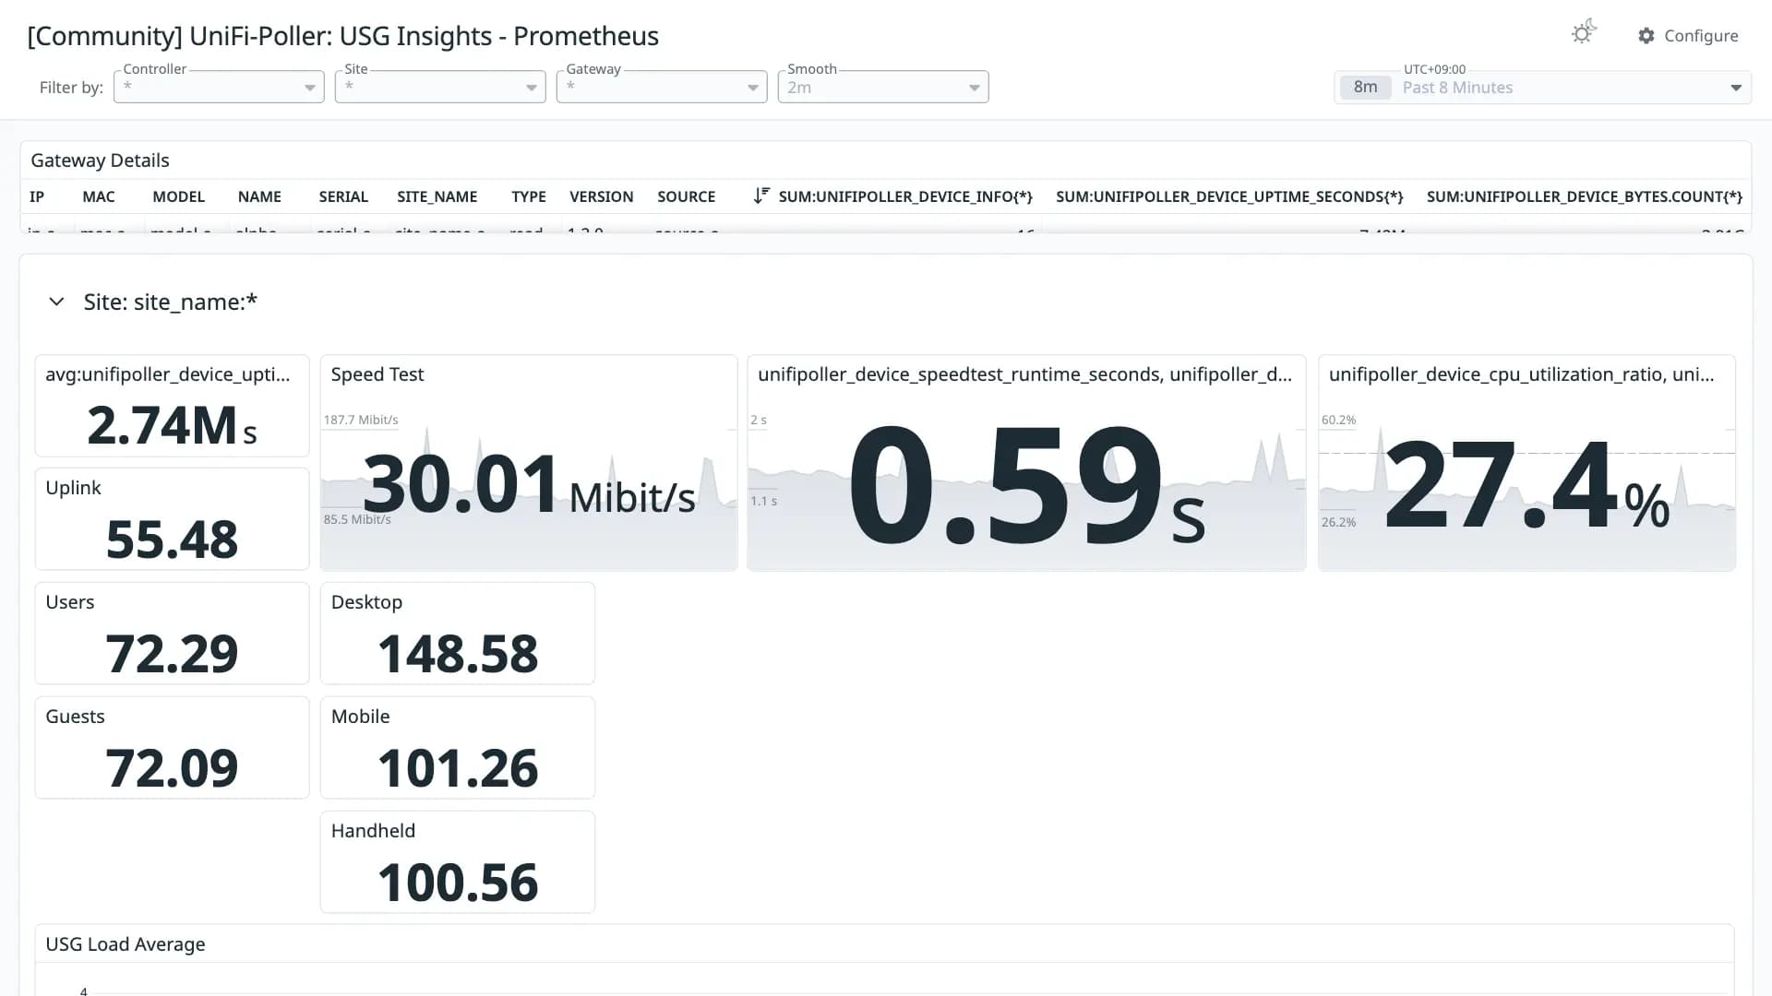This screenshot has height=996, width=1772.
Task: Sort by the MODEL column header
Action: (178, 196)
